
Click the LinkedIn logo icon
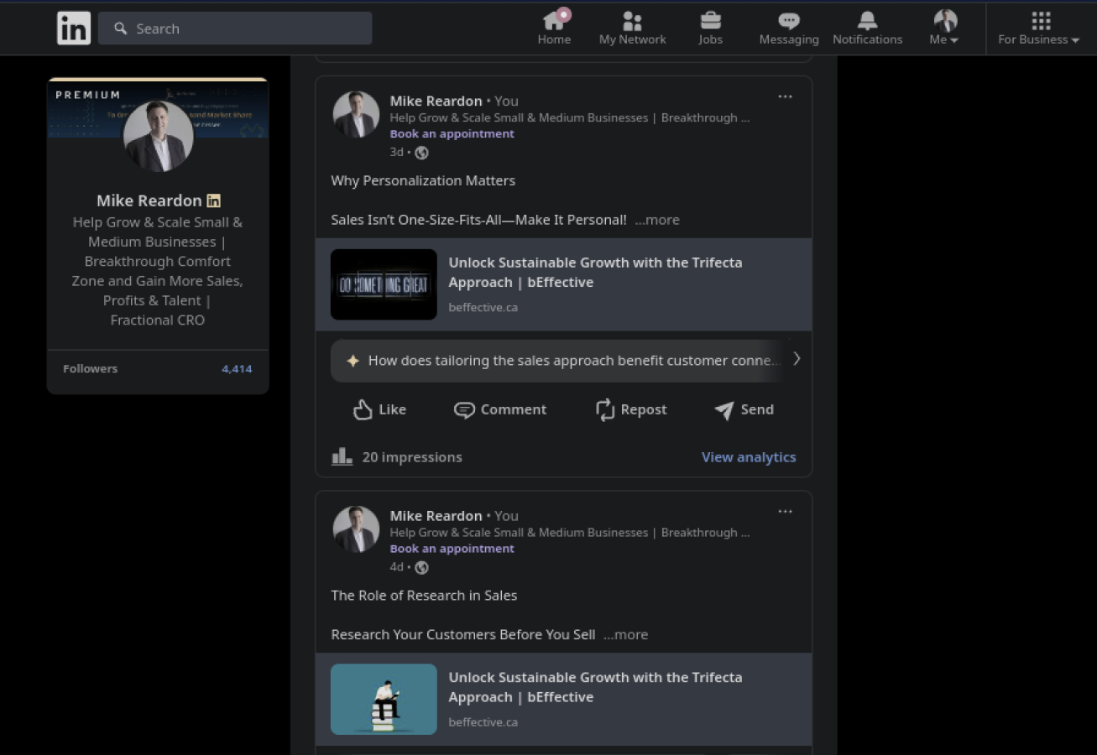point(74,29)
